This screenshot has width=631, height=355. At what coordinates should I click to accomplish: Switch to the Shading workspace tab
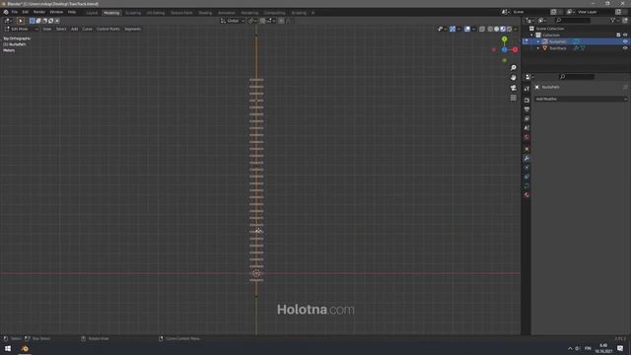coord(205,13)
